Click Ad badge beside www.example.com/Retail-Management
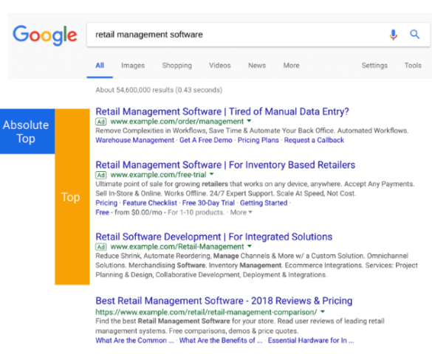This screenshot has width=432, height=354. point(101,247)
